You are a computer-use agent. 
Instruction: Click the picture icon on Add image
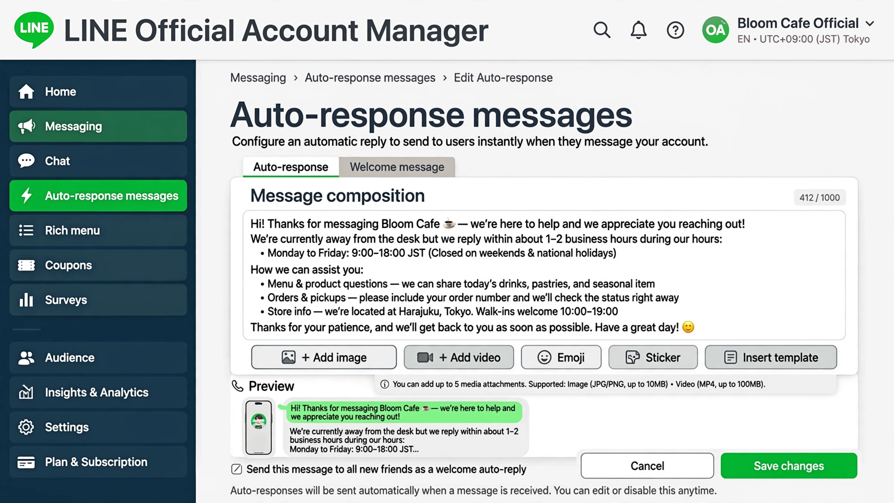pyautogui.click(x=289, y=358)
